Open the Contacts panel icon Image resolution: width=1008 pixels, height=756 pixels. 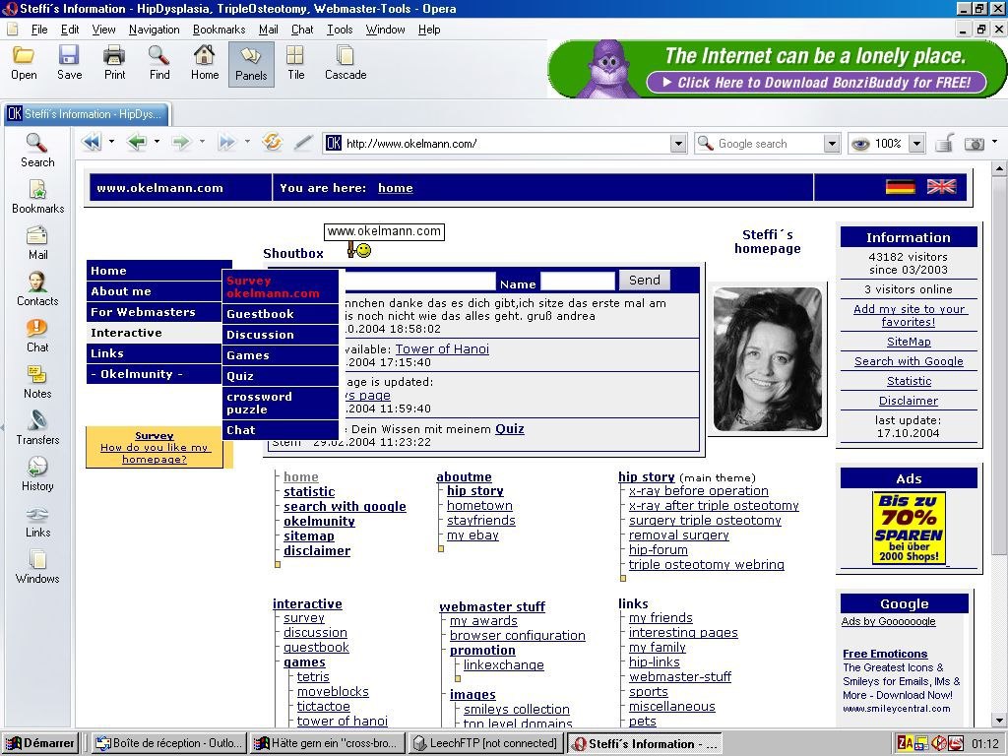pos(37,289)
